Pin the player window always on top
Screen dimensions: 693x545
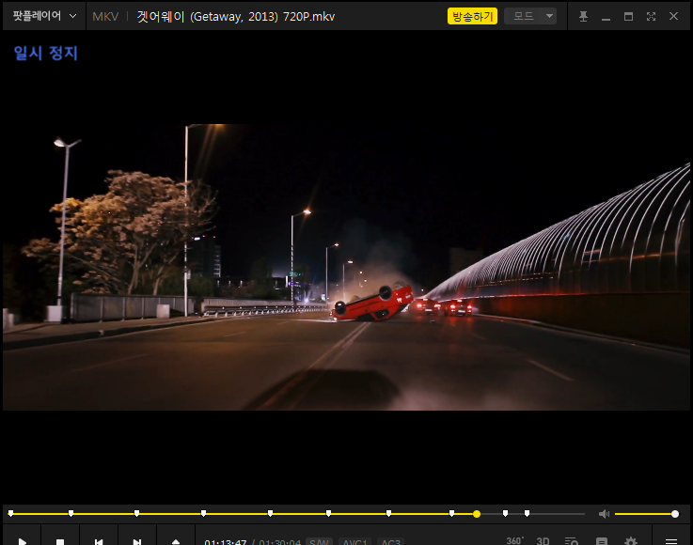[x=583, y=16]
